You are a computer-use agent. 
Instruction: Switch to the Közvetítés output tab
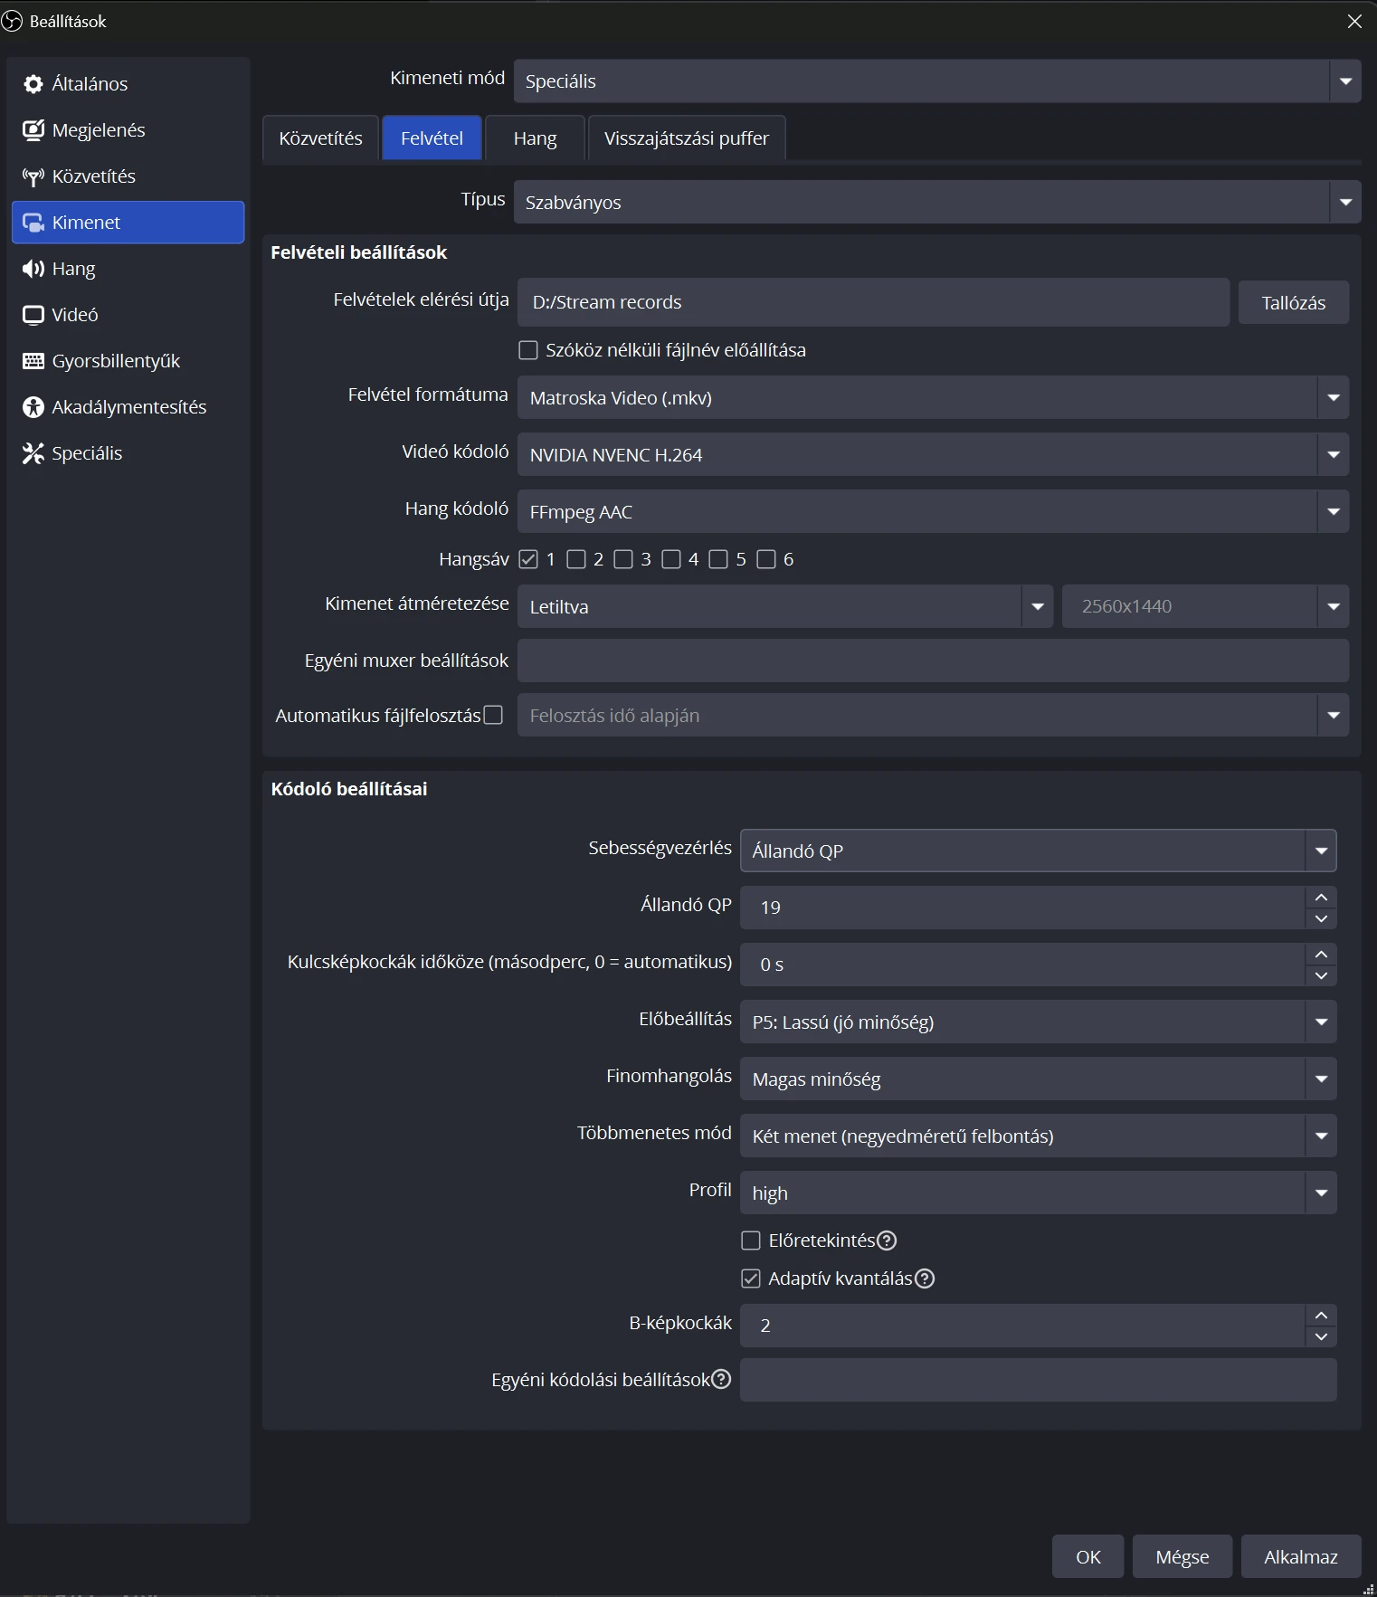320,138
